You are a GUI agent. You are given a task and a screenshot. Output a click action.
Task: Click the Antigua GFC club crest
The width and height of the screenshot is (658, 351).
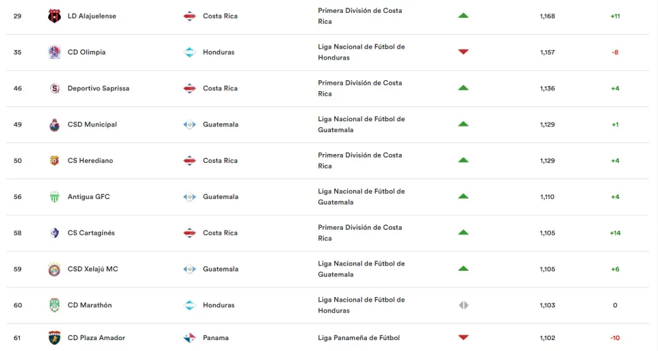[55, 197]
